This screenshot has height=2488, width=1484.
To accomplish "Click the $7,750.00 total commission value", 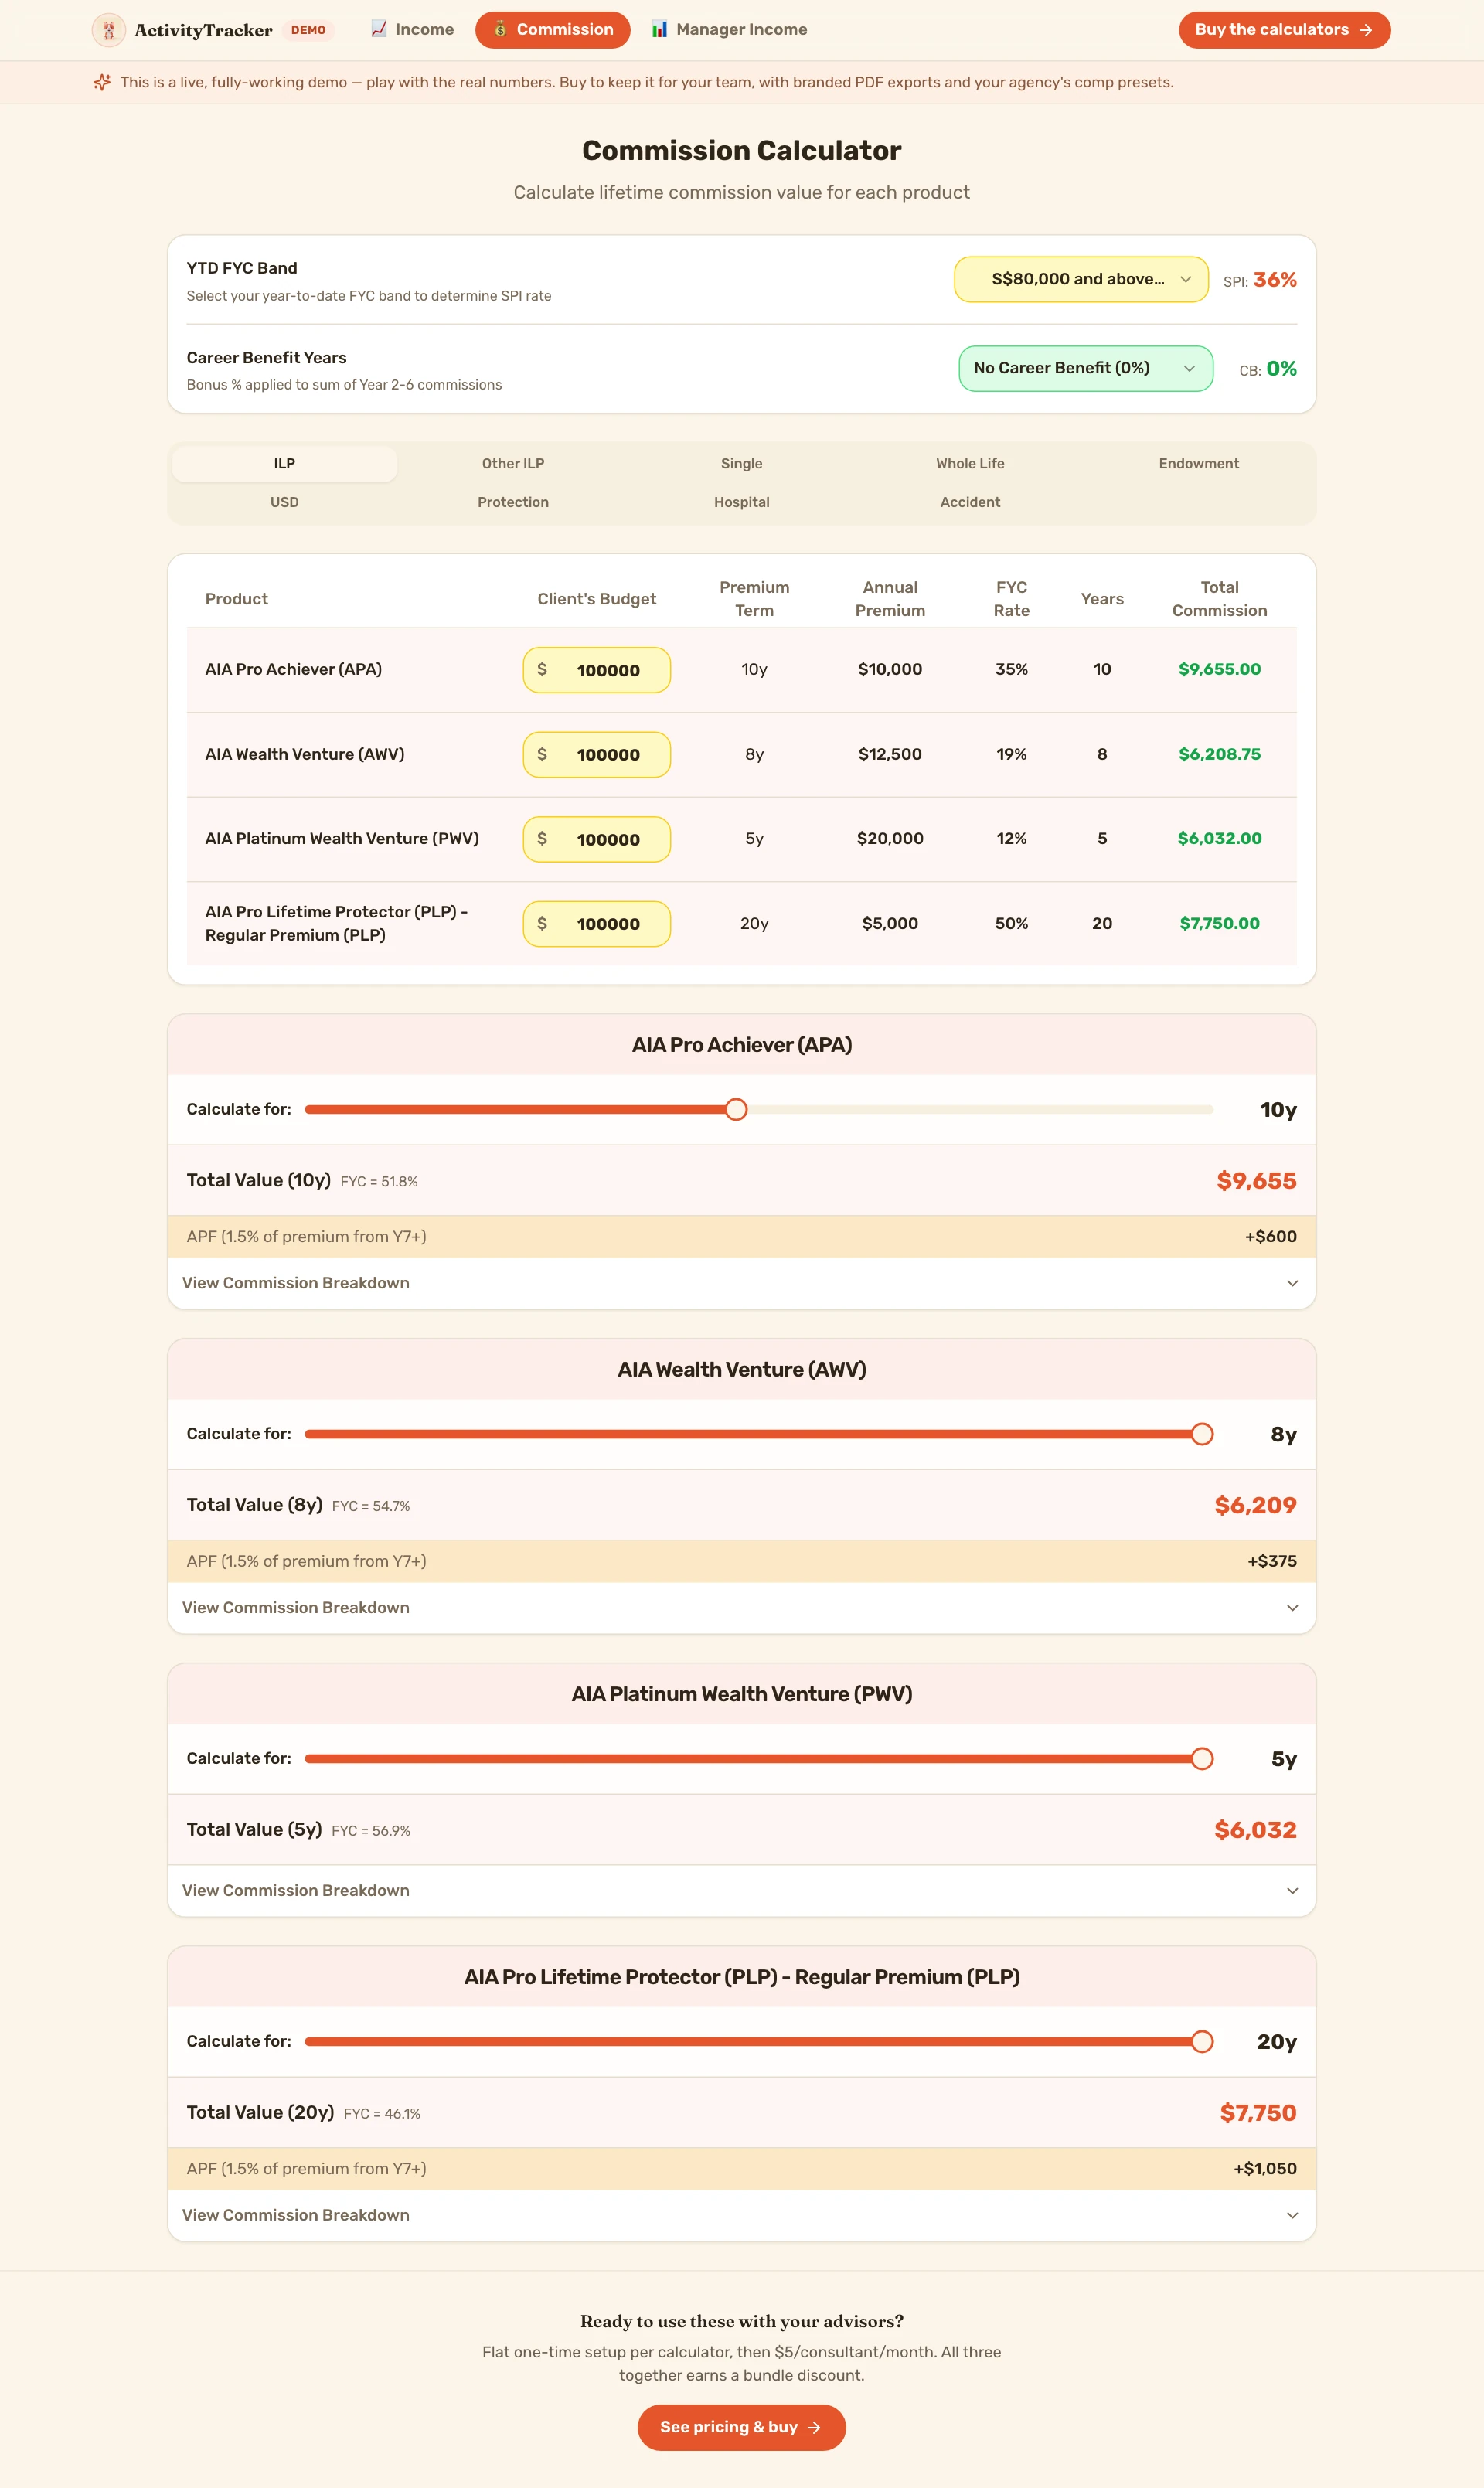I will [x=1219, y=923].
